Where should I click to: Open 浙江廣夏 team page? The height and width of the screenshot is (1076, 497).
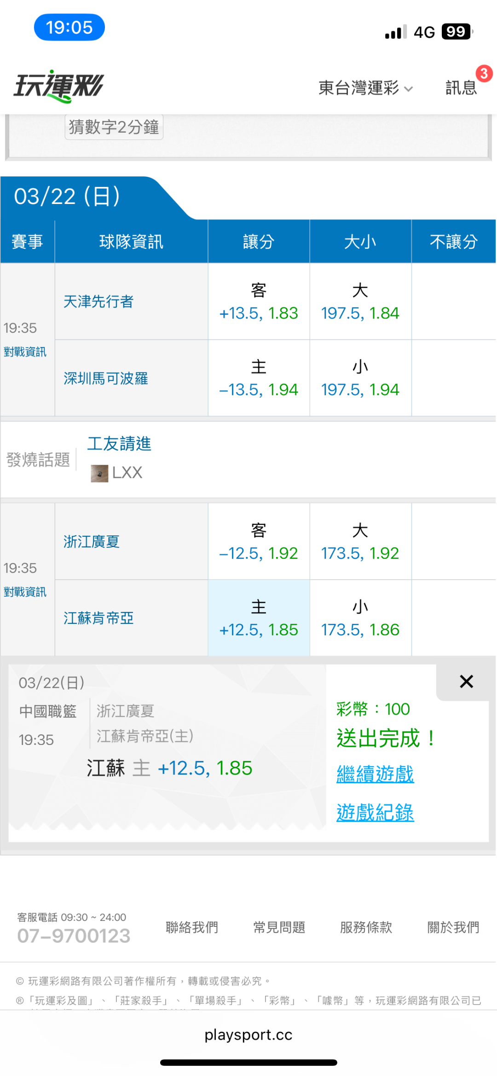point(92,541)
